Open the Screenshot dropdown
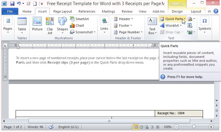This screenshot has height=132, width=221. click(x=83, y=32)
